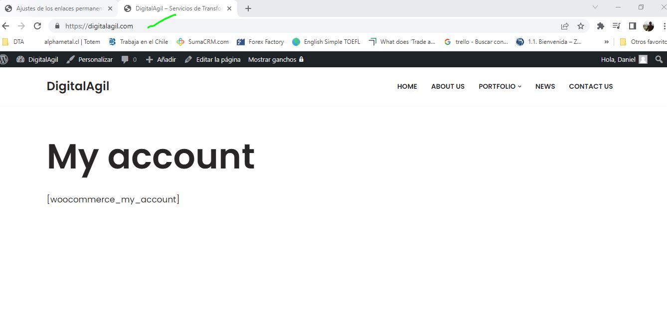
Task: Click Añadir in the admin bar
Action: (161, 59)
